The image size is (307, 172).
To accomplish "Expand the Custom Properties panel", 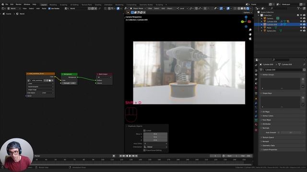I will point(270,150).
